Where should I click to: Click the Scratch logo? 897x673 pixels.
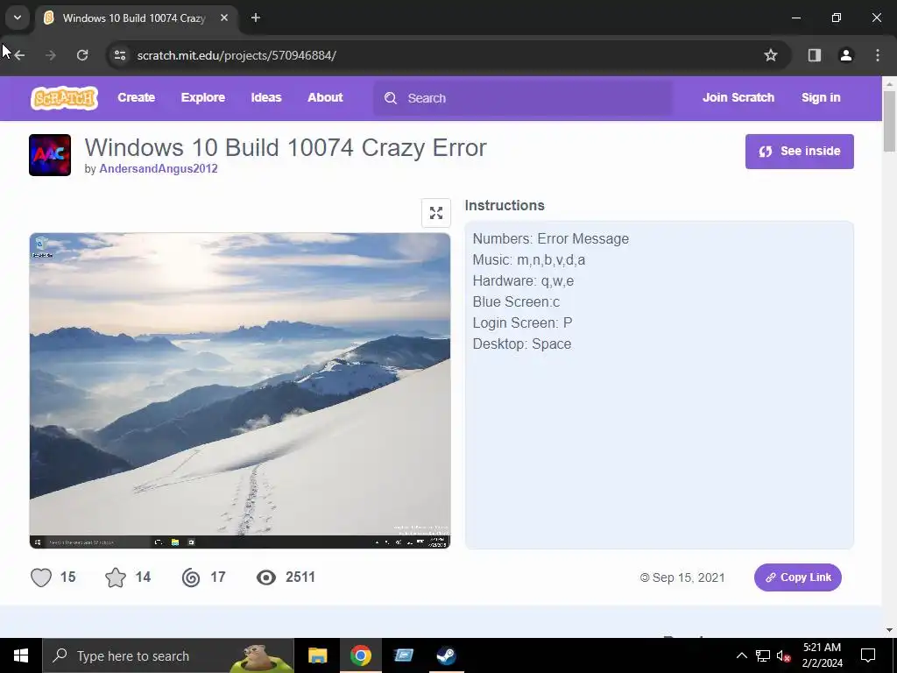pos(64,98)
